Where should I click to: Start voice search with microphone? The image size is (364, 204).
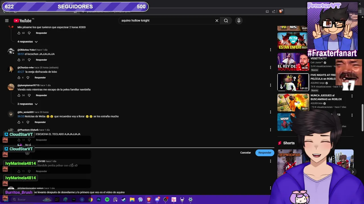click(x=239, y=20)
